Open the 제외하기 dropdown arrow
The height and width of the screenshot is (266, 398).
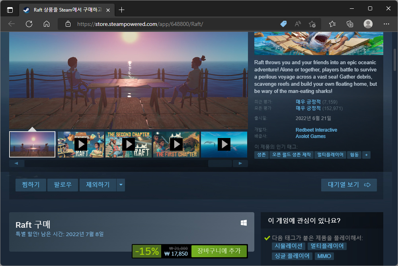pos(121,185)
